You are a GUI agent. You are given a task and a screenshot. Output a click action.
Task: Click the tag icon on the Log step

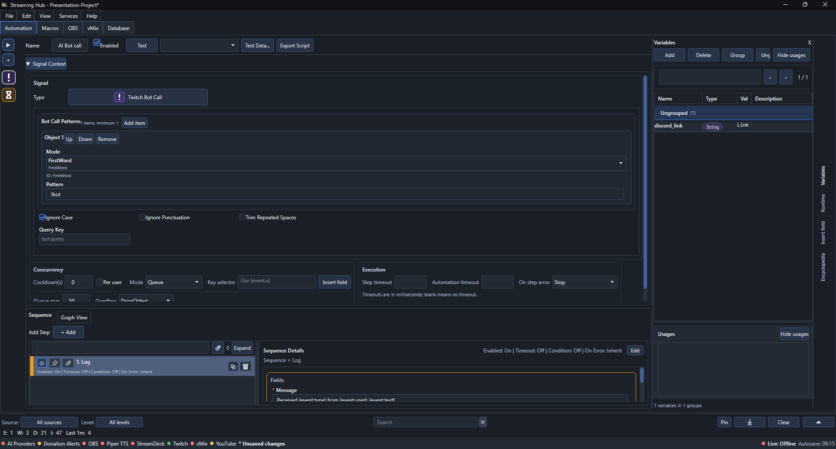tap(68, 363)
